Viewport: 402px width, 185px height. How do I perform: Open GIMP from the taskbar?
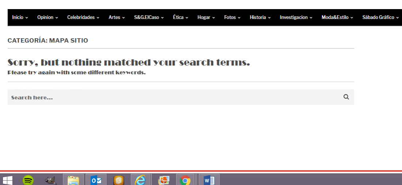[x=50, y=180]
